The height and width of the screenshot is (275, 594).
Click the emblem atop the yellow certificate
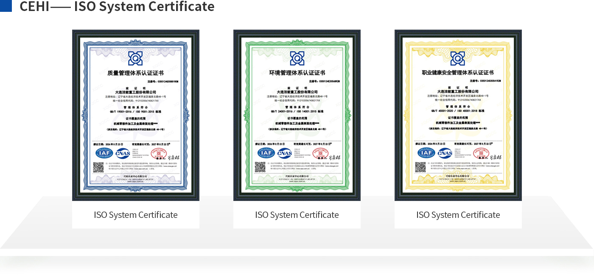coord(458,58)
